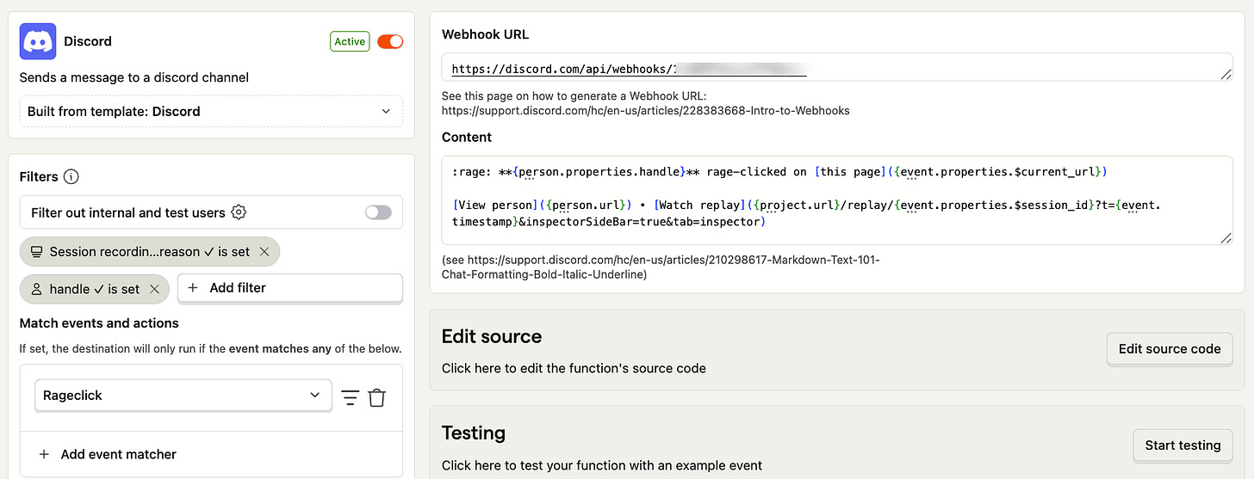The width and height of the screenshot is (1254, 479).
Task: Click the green Active status badge
Action: coord(350,41)
